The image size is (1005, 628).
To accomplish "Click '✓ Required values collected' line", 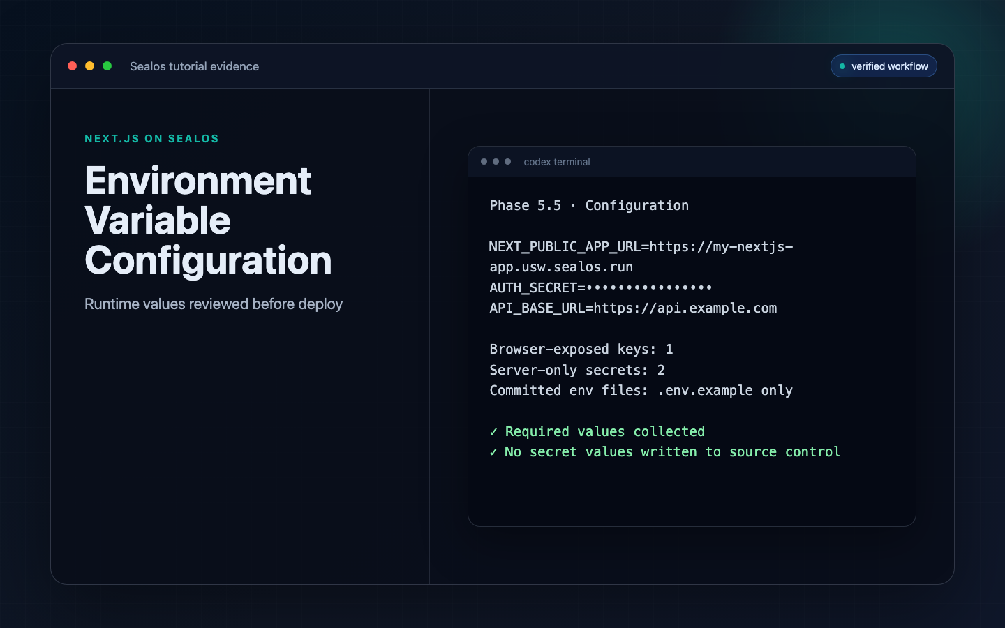I will click(x=597, y=431).
